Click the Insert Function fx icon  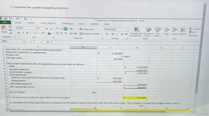[48, 42]
